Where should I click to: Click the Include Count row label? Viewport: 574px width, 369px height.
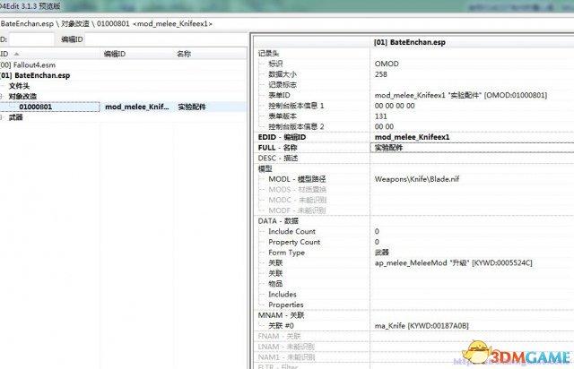coord(292,231)
